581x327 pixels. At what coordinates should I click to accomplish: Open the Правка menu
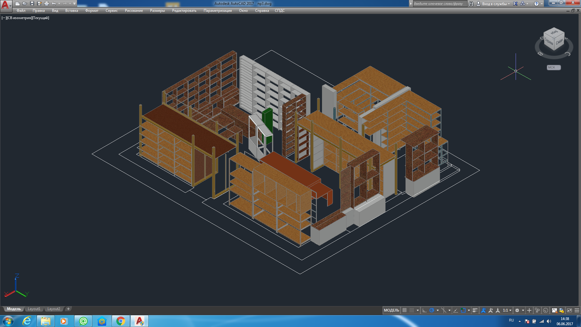coord(39,10)
